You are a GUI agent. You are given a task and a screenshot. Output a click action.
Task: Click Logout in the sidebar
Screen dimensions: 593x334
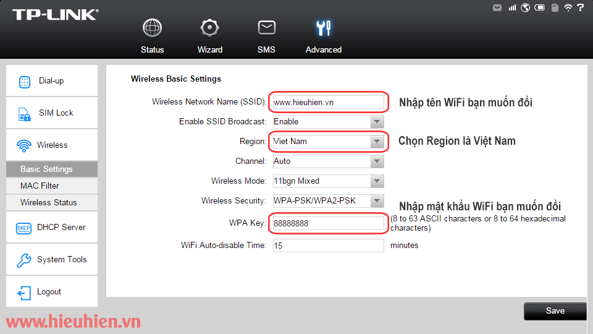point(49,292)
